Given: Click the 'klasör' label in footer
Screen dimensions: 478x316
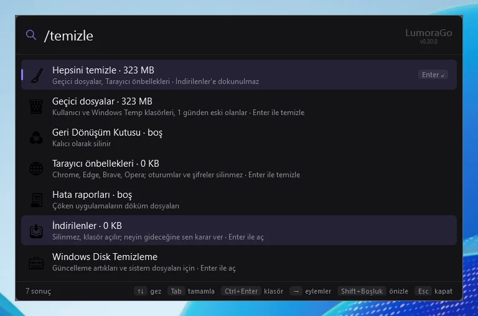Looking at the screenshot, I should [x=273, y=291].
